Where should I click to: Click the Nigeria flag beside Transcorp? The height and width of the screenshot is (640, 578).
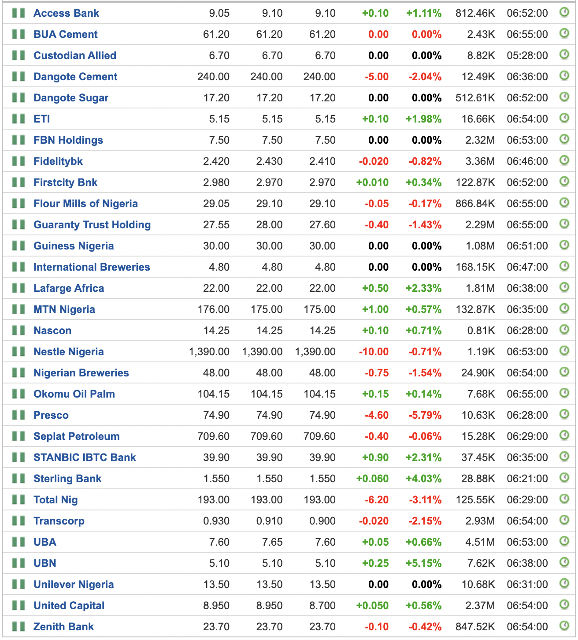19,521
